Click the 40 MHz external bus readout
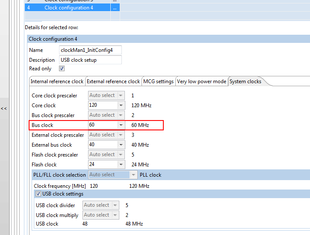 [x=140, y=145]
